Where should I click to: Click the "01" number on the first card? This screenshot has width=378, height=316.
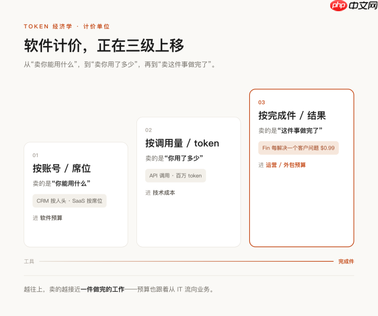[35, 155]
